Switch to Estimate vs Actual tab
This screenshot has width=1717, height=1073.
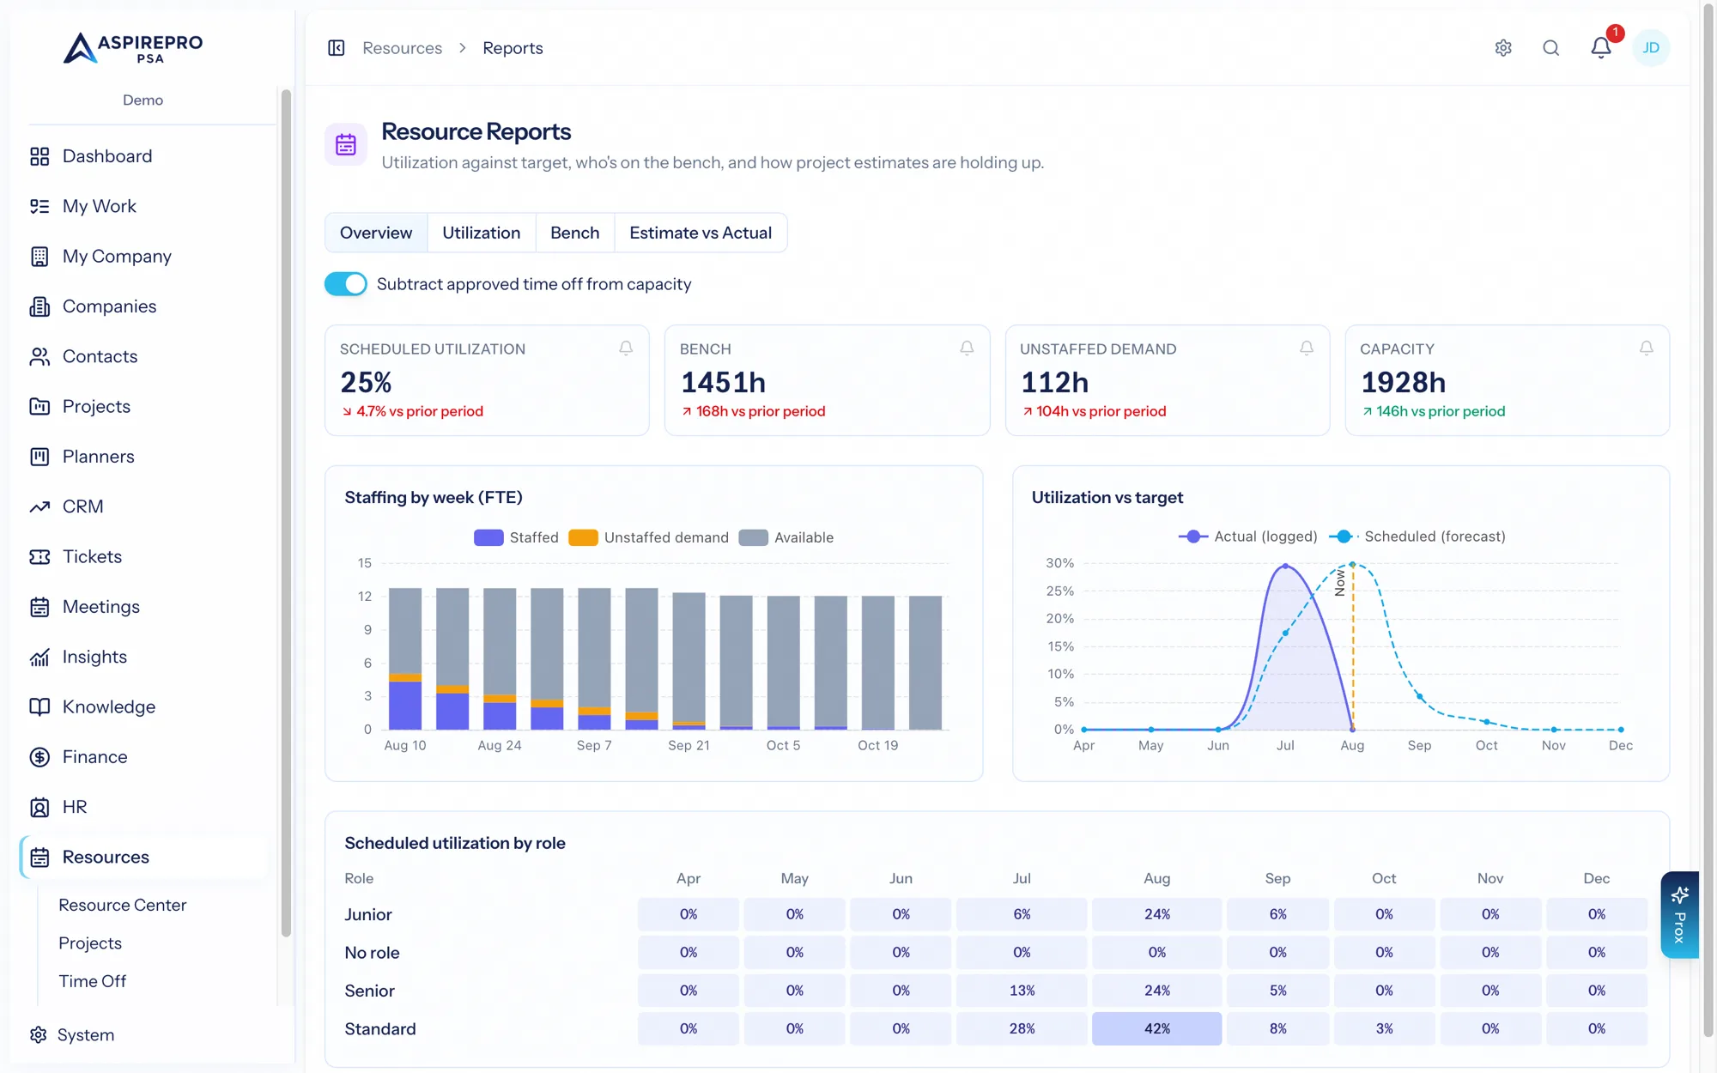pos(701,233)
